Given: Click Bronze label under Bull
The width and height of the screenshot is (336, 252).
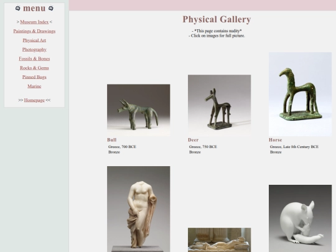Looking at the screenshot, I should [114, 152].
